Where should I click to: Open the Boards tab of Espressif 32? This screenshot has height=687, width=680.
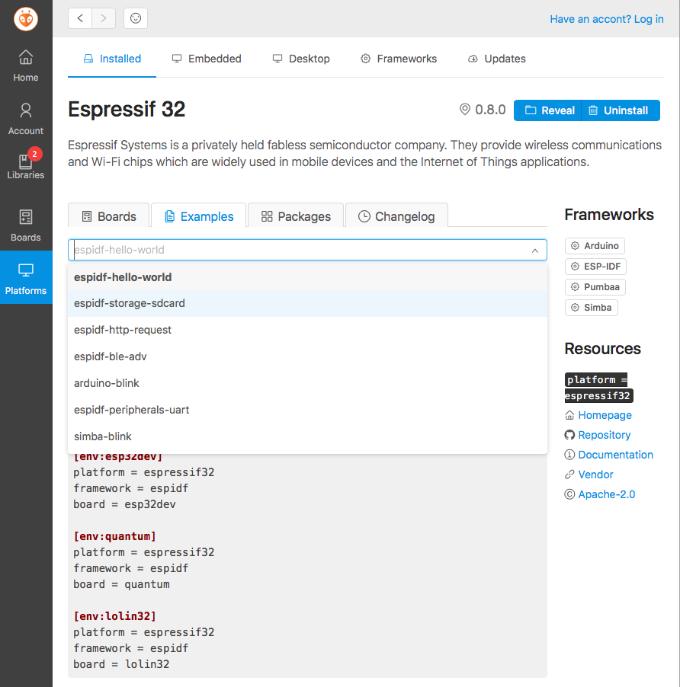click(109, 216)
